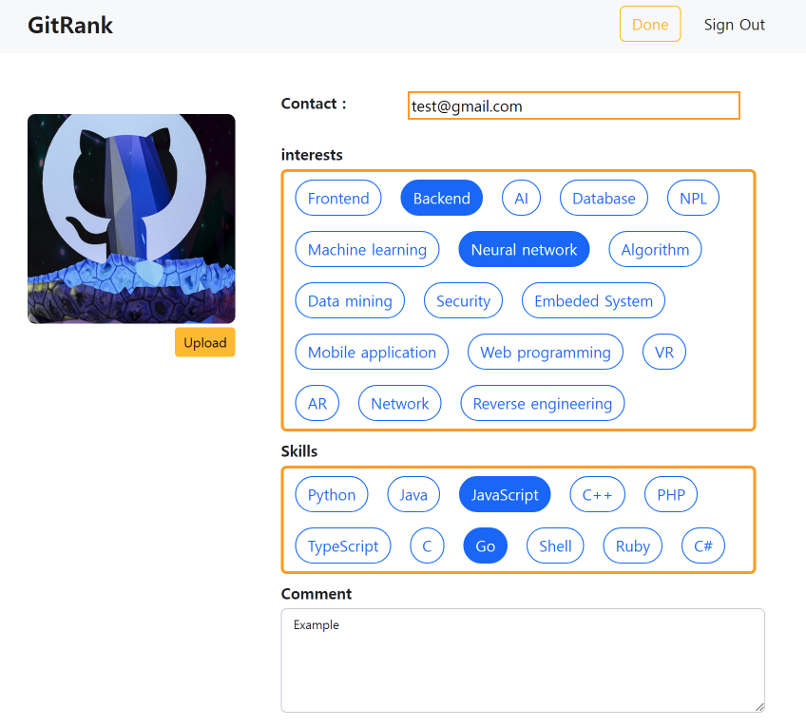
Task: Select the Web programming interest
Action: [545, 352]
